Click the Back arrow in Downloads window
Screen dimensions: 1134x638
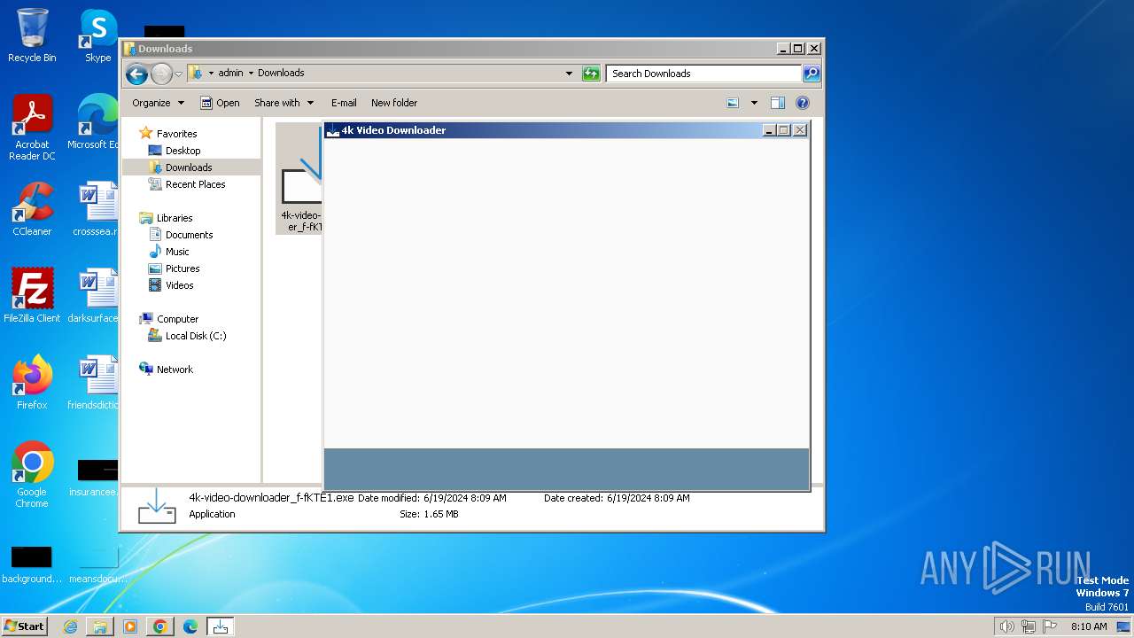coord(136,74)
